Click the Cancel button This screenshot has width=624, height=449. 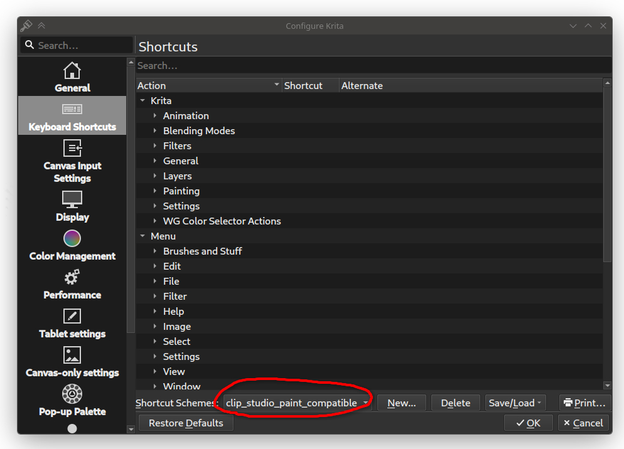click(x=583, y=423)
